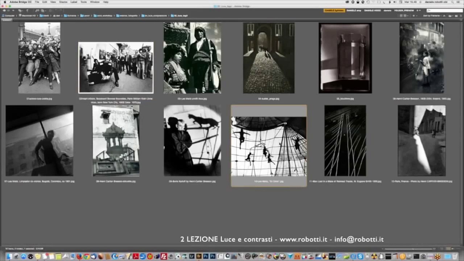Screen dimensions: 464x261
Task: Click the Users folder in path bar
Action: pos(44,16)
